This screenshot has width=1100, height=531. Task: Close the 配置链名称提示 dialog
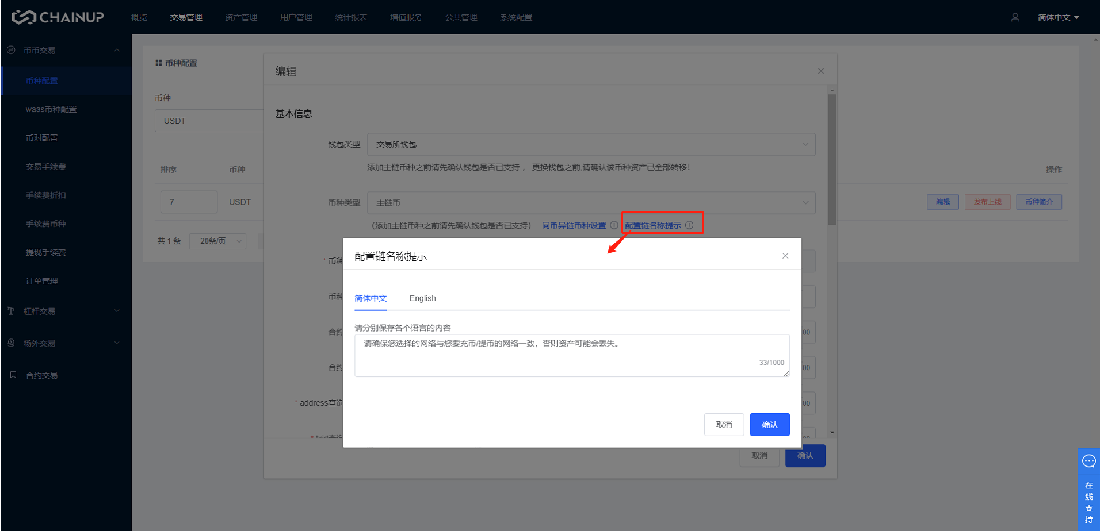tap(785, 256)
